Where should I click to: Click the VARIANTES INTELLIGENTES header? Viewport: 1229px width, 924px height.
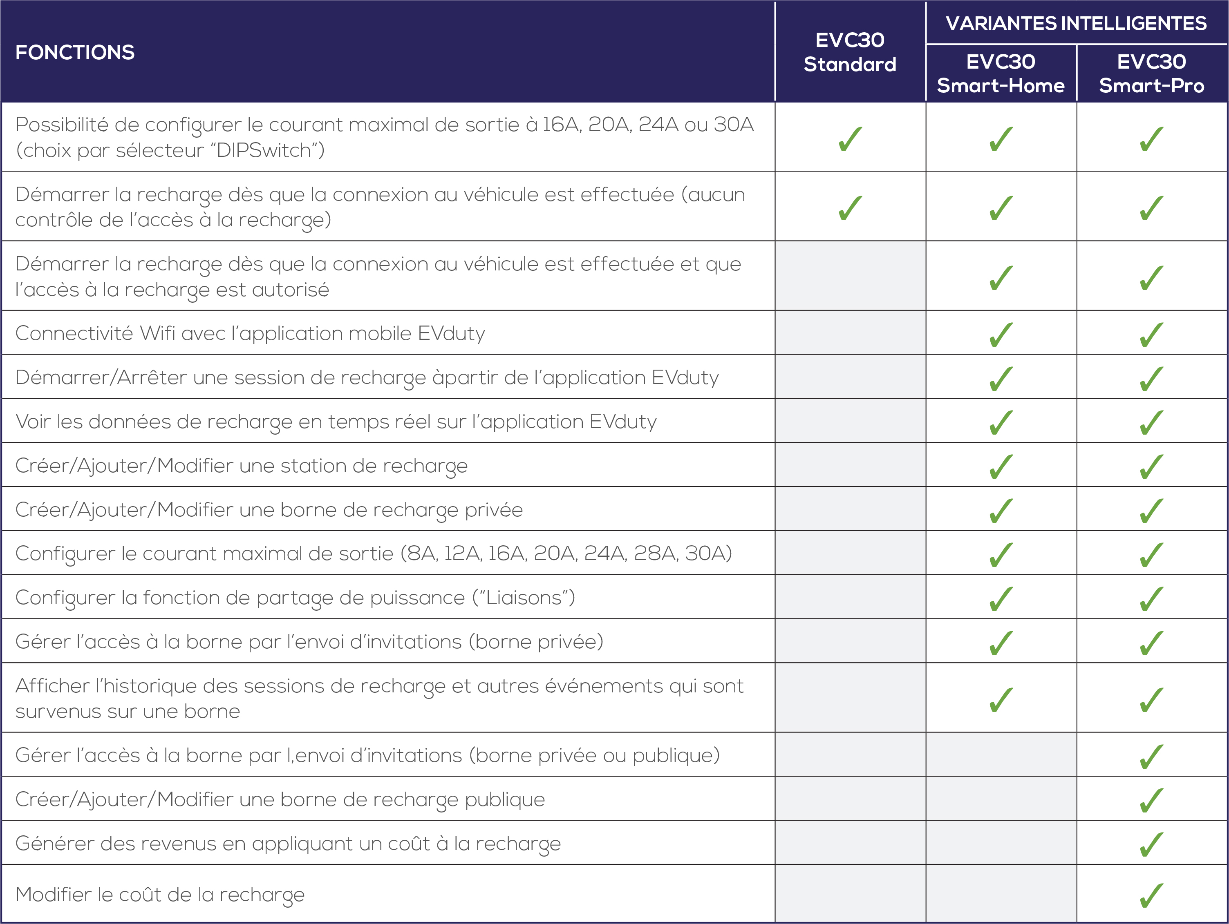[x=1076, y=23]
